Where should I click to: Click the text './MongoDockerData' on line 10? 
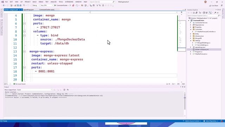click(x=70, y=40)
